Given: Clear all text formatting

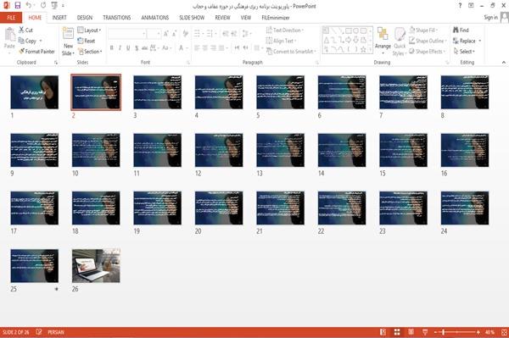Looking at the screenshot, I should pos(185,33).
